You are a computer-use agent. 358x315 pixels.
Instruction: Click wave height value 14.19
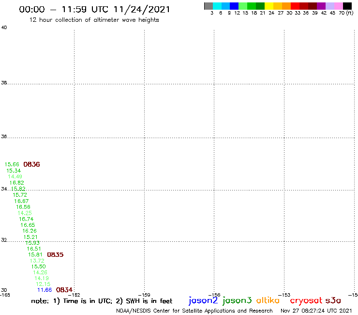[x=42, y=278]
